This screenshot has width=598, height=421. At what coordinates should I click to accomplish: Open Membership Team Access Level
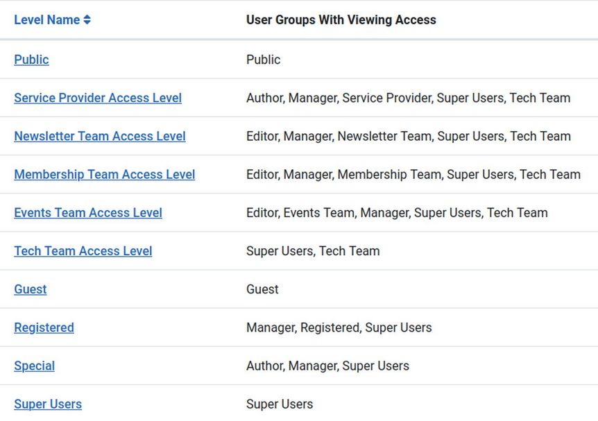coord(105,174)
